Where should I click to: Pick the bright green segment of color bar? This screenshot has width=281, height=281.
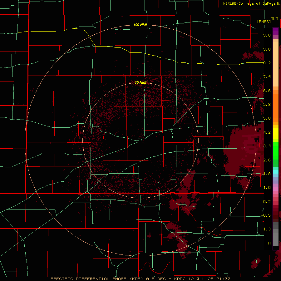pyautogui.click(x=276, y=151)
